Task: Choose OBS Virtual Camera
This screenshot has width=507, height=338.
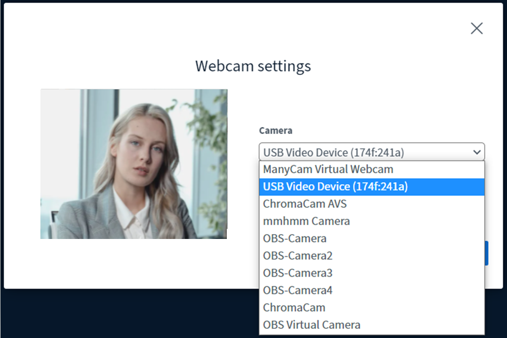Action: [x=311, y=325]
